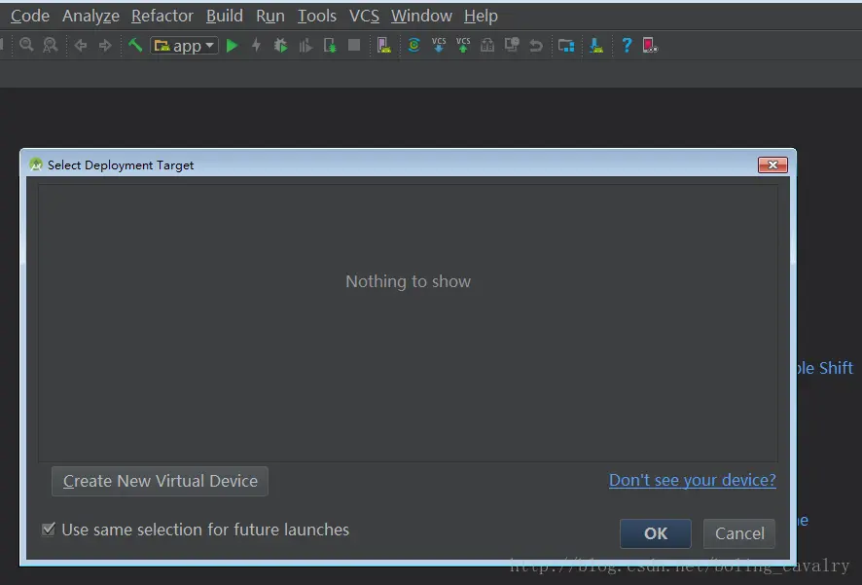Toggle "Use same selection for future launches" checkbox
This screenshot has height=585, width=862.
pyautogui.click(x=49, y=530)
